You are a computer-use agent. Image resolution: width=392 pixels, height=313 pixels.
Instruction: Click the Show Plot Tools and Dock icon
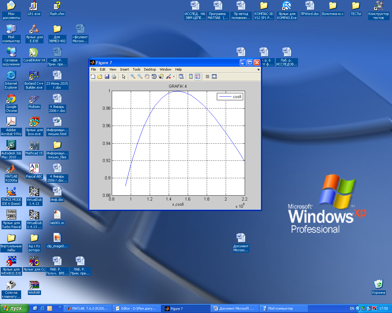click(214, 76)
